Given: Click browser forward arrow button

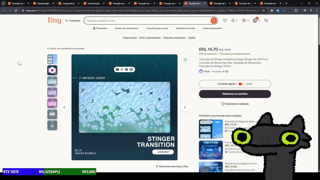Looking at the screenshot, I should [9, 10].
